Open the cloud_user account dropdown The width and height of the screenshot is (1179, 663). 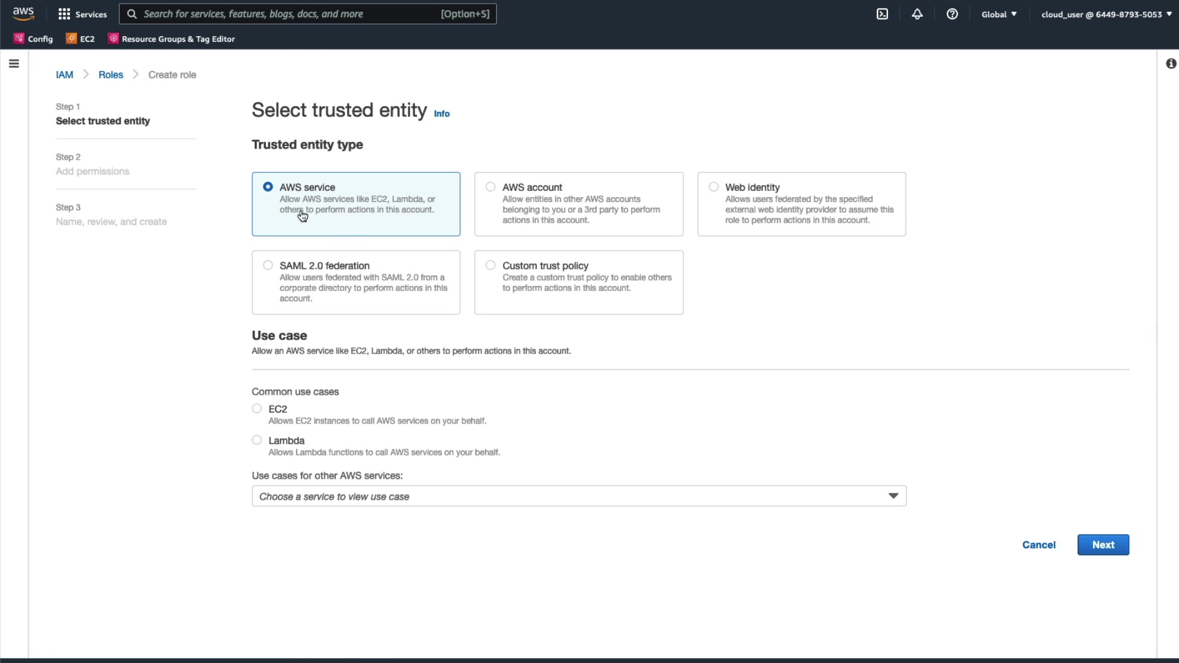(x=1106, y=14)
